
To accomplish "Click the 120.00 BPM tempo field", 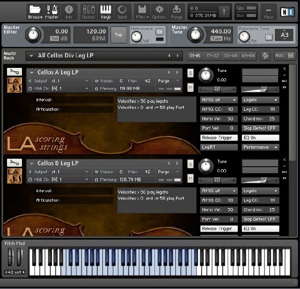I will [90, 35].
